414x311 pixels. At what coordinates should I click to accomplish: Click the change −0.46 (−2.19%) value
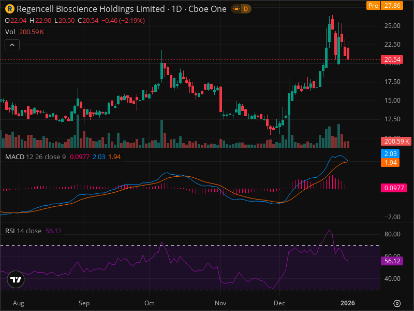(123, 21)
